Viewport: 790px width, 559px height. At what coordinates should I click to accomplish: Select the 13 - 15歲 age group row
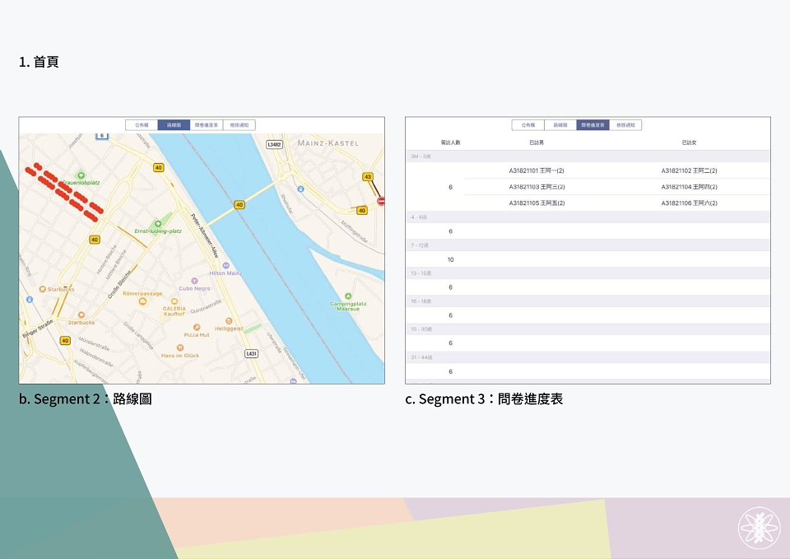click(x=588, y=273)
